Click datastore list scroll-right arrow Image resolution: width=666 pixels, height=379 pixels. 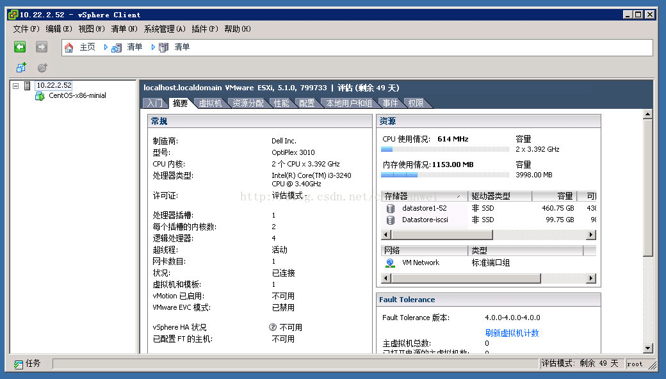point(591,235)
